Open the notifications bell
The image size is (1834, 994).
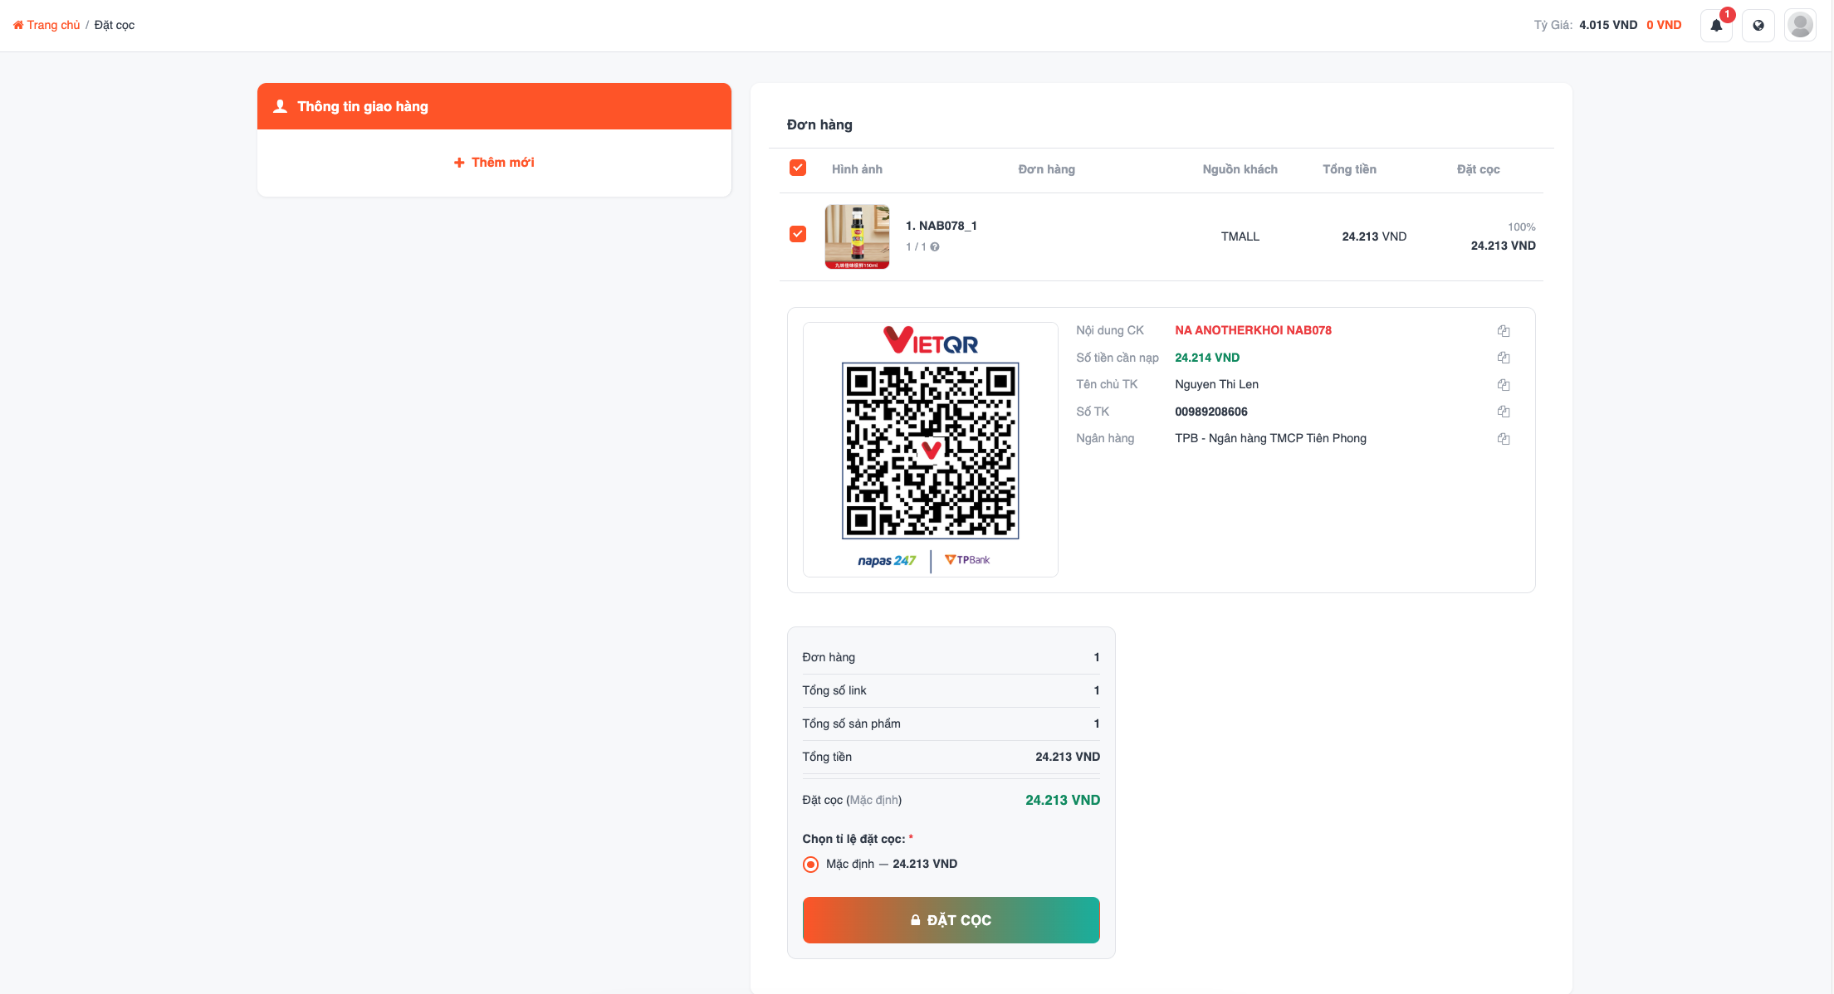1716,25
